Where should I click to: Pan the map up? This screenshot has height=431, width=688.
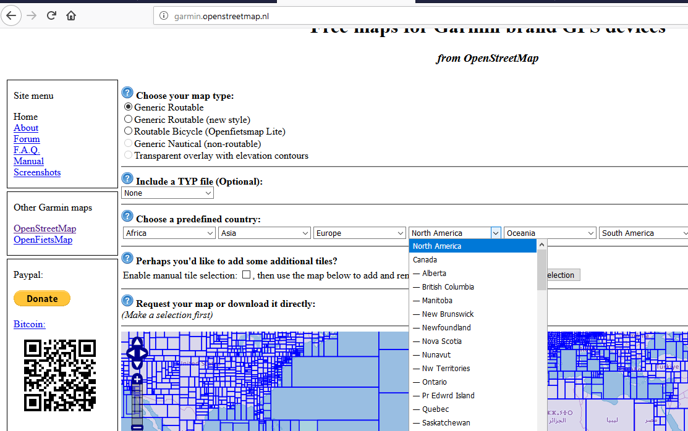137,342
